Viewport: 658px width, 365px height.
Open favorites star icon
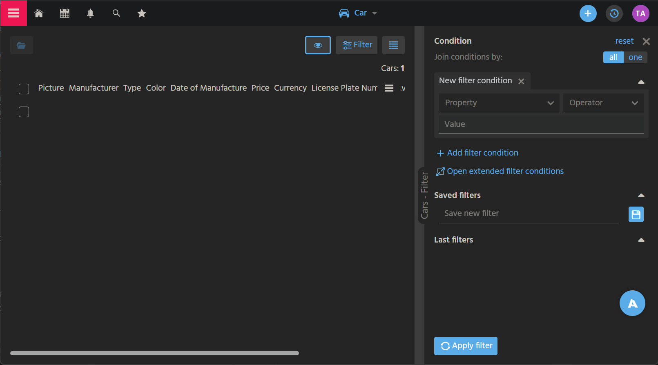[x=142, y=13]
